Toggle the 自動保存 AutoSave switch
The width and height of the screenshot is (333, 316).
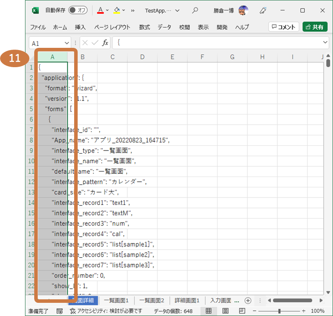tap(78, 10)
